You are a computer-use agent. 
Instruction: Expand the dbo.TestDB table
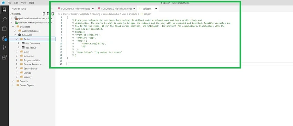click(x=19, y=48)
